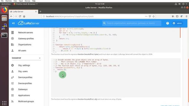Click the Organizations building icon
Screen dimensions: 189x106
point(12,44)
